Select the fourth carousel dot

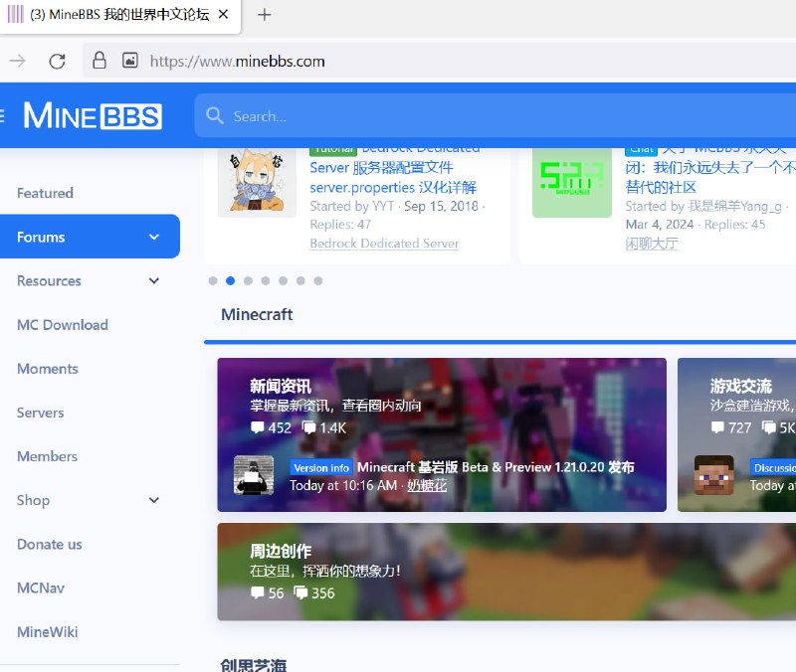266,280
